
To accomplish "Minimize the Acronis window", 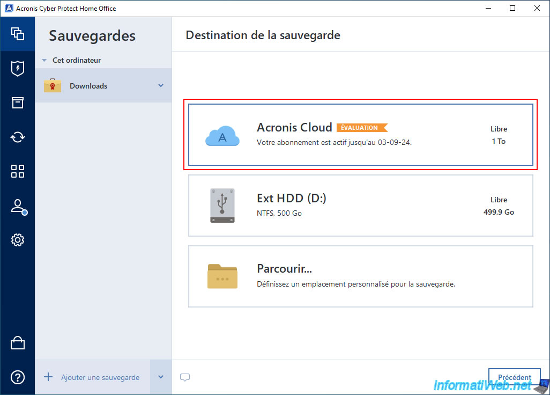I will [488, 8].
